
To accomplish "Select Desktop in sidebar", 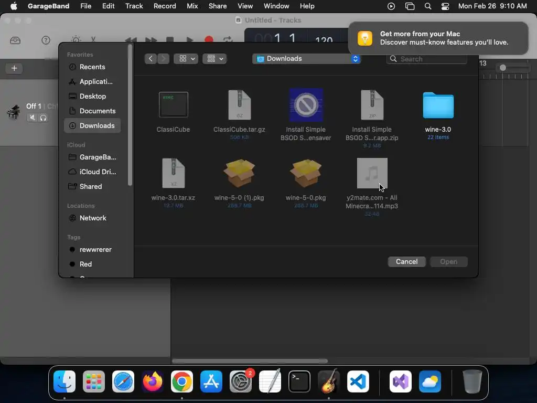I will (x=92, y=97).
